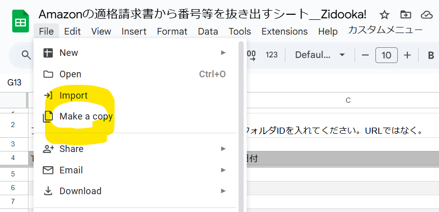The image size is (439, 212).
Task: Click the move to folder icon
Action: (x=405, y=14)
